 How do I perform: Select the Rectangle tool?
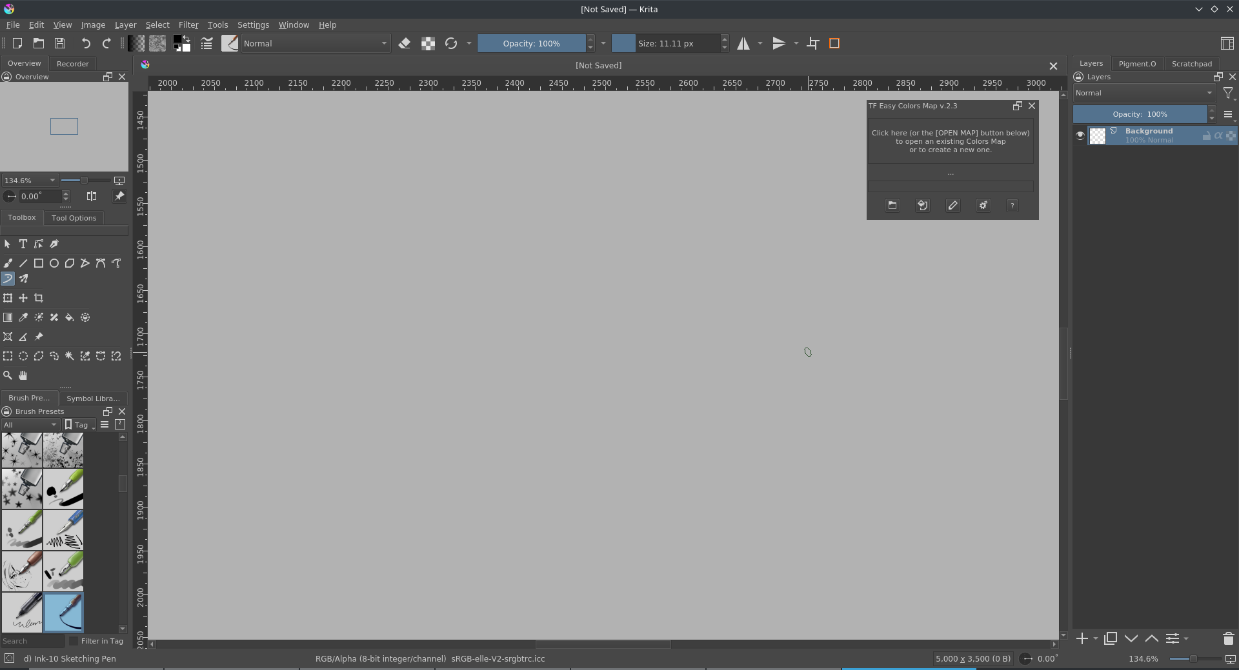click(x=39, y=263)
